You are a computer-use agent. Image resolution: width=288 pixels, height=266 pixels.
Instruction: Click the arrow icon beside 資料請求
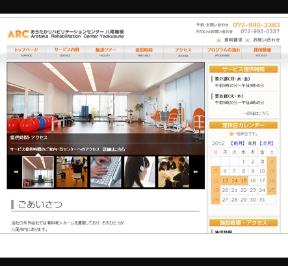[218, 40]
